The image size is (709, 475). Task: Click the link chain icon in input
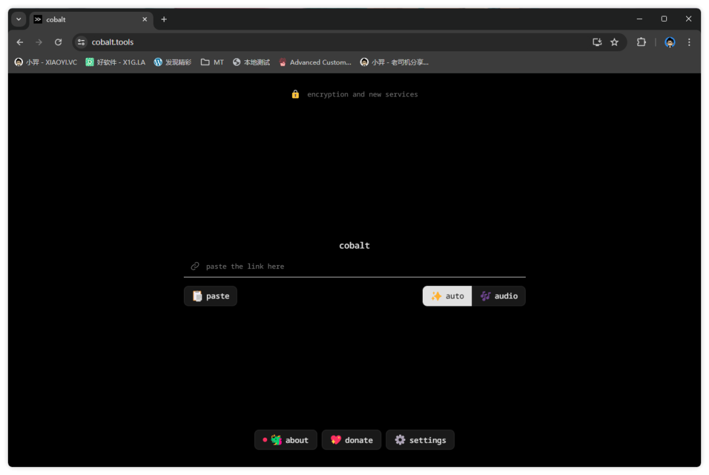[195, 266]
